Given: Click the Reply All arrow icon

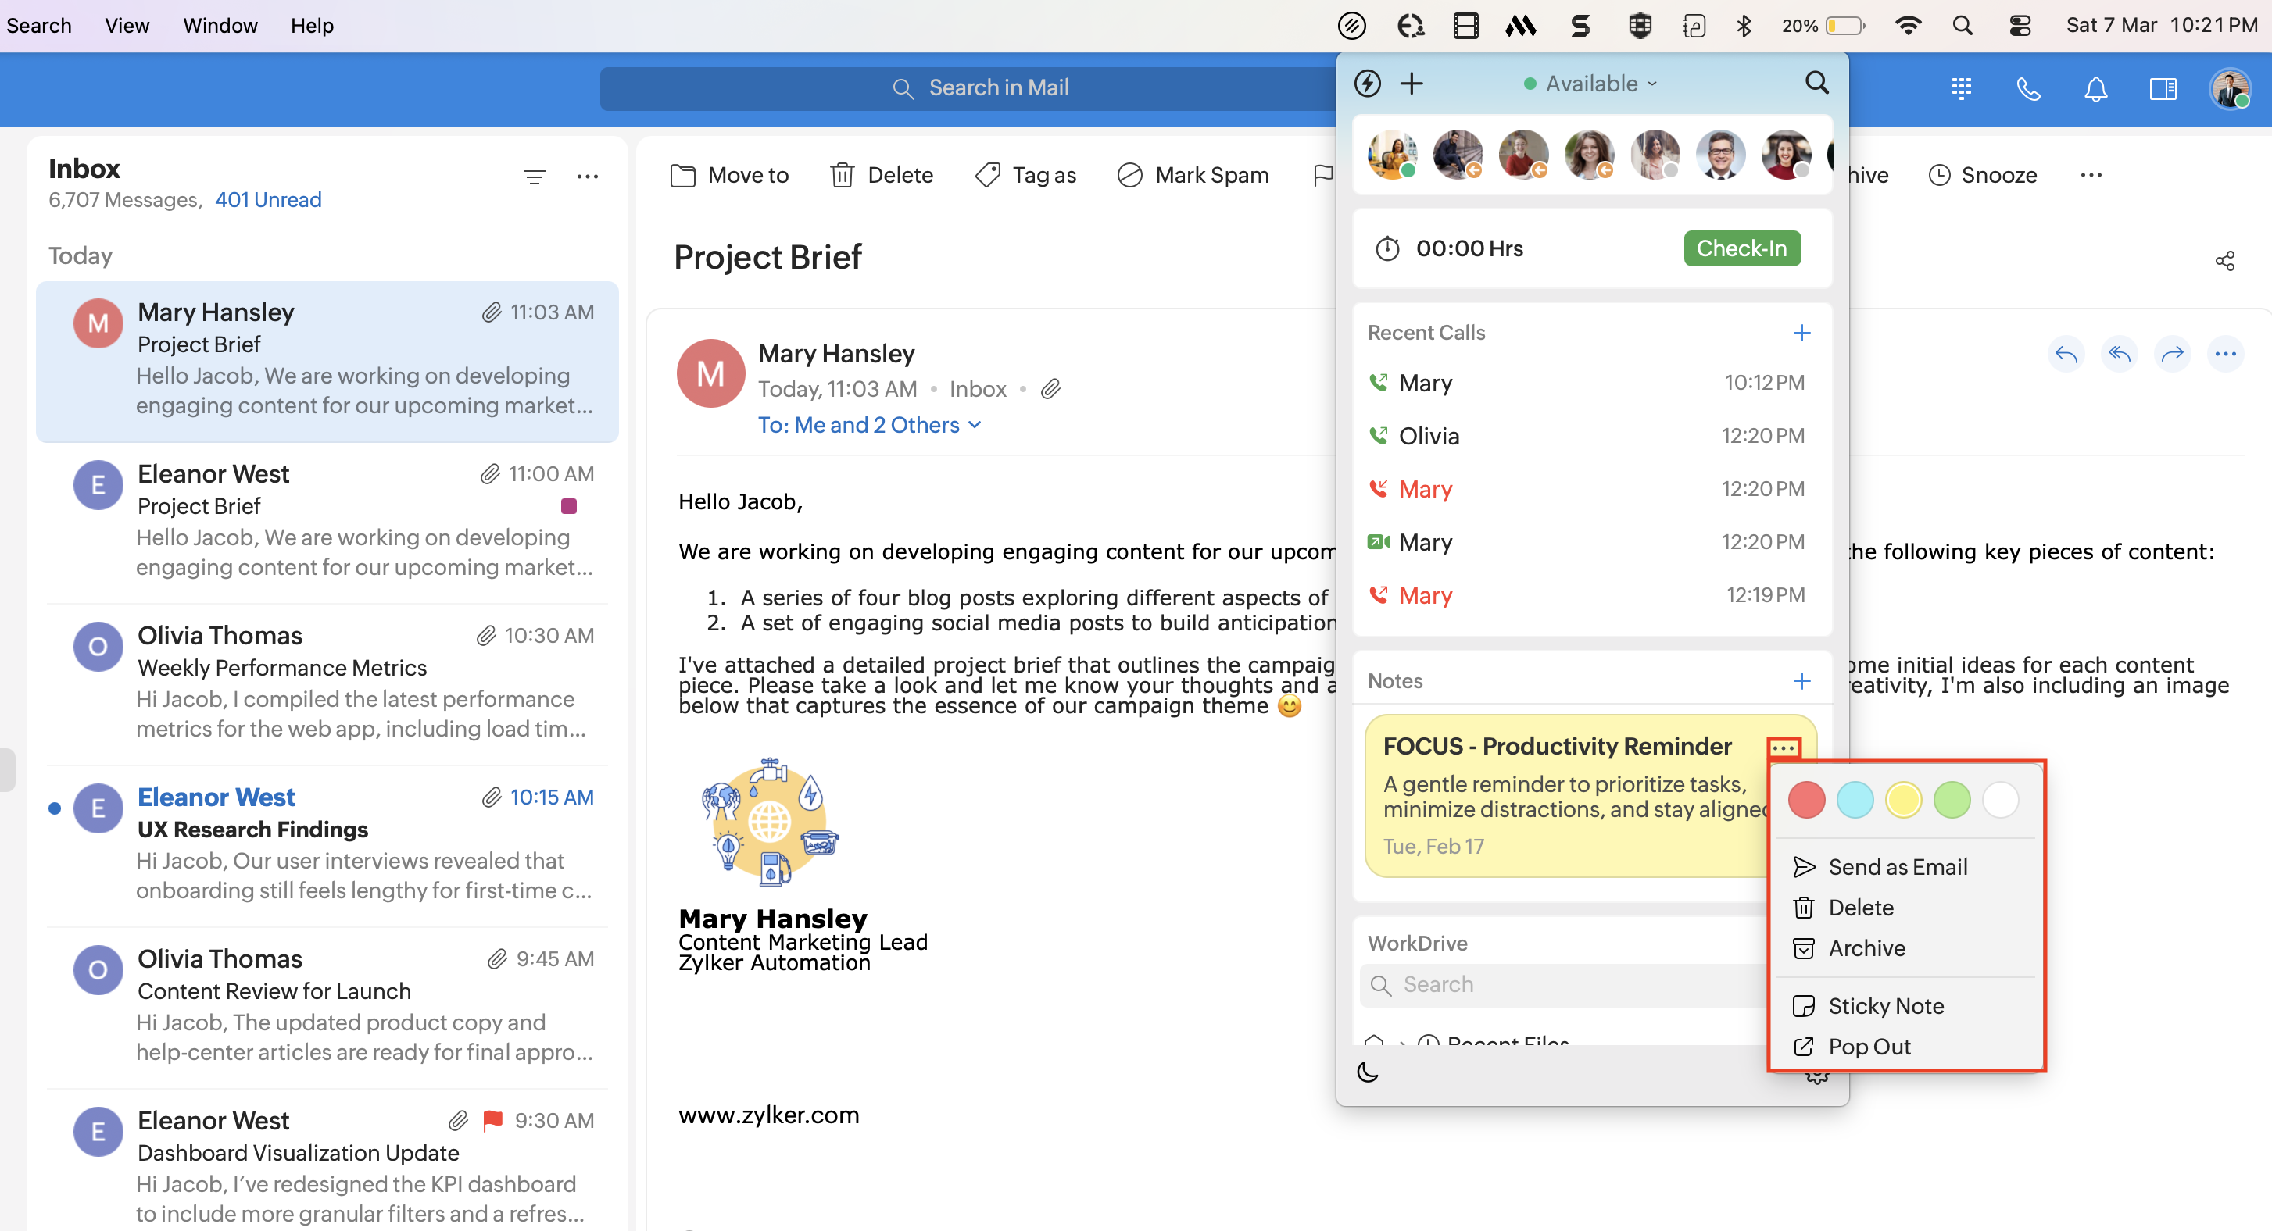Looking at the screenshot, I should click(2119, 355).
